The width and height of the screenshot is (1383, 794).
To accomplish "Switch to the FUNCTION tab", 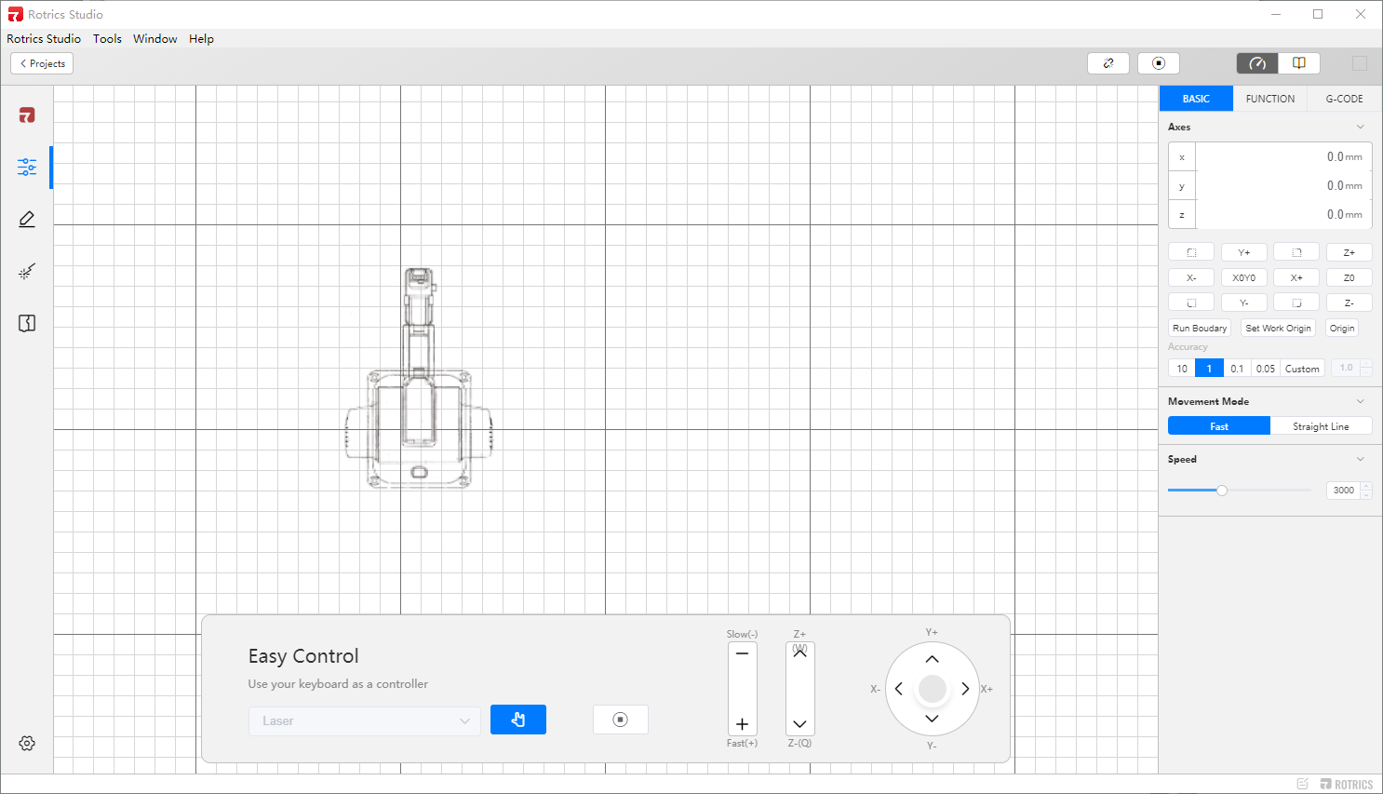I will pyautogui.click(x=1270, y=99).
